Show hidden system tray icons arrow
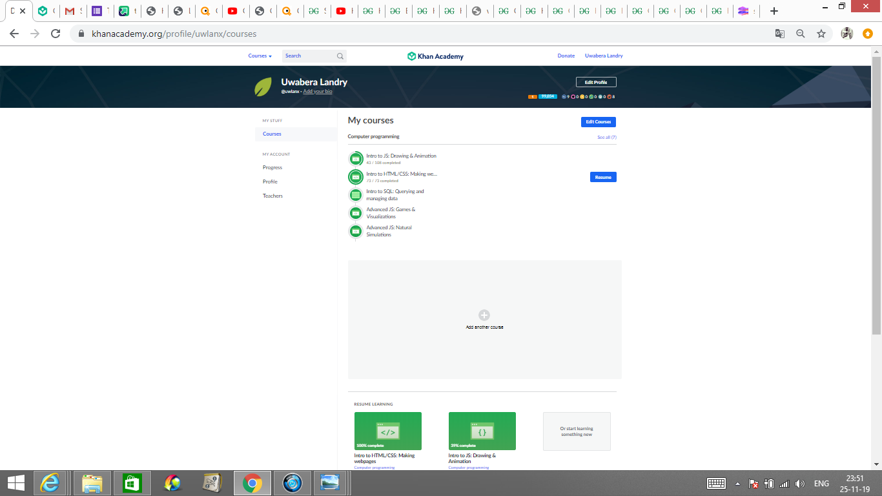Viewport: 882px width, 496px height. [x=737, y=484]
